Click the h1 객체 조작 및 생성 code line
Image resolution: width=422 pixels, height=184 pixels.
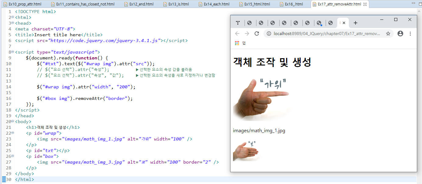click(x=53, y=127)
